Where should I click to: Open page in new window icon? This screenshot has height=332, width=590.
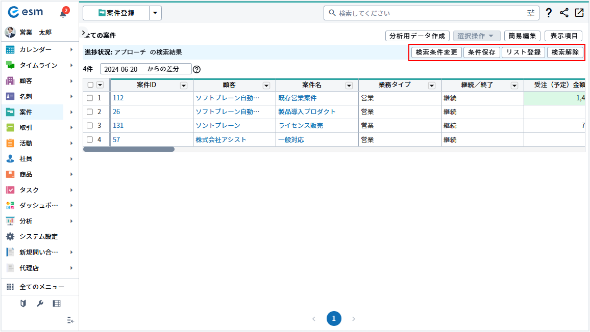point(579,13)
